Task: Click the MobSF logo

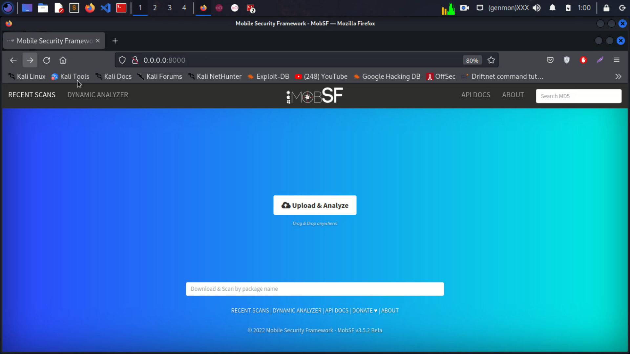Action: [314, 95]
